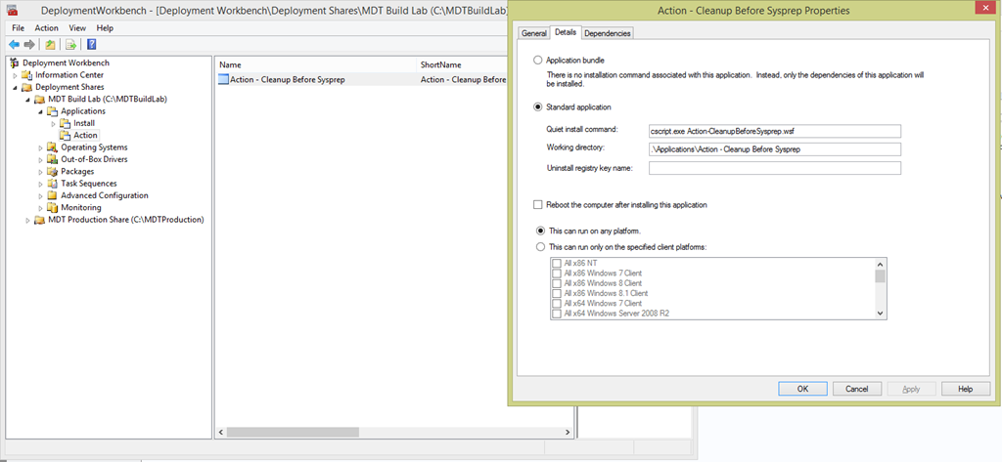
Task: Enable Reboot the computer after installing checkbox
Action: click(537, 205)
